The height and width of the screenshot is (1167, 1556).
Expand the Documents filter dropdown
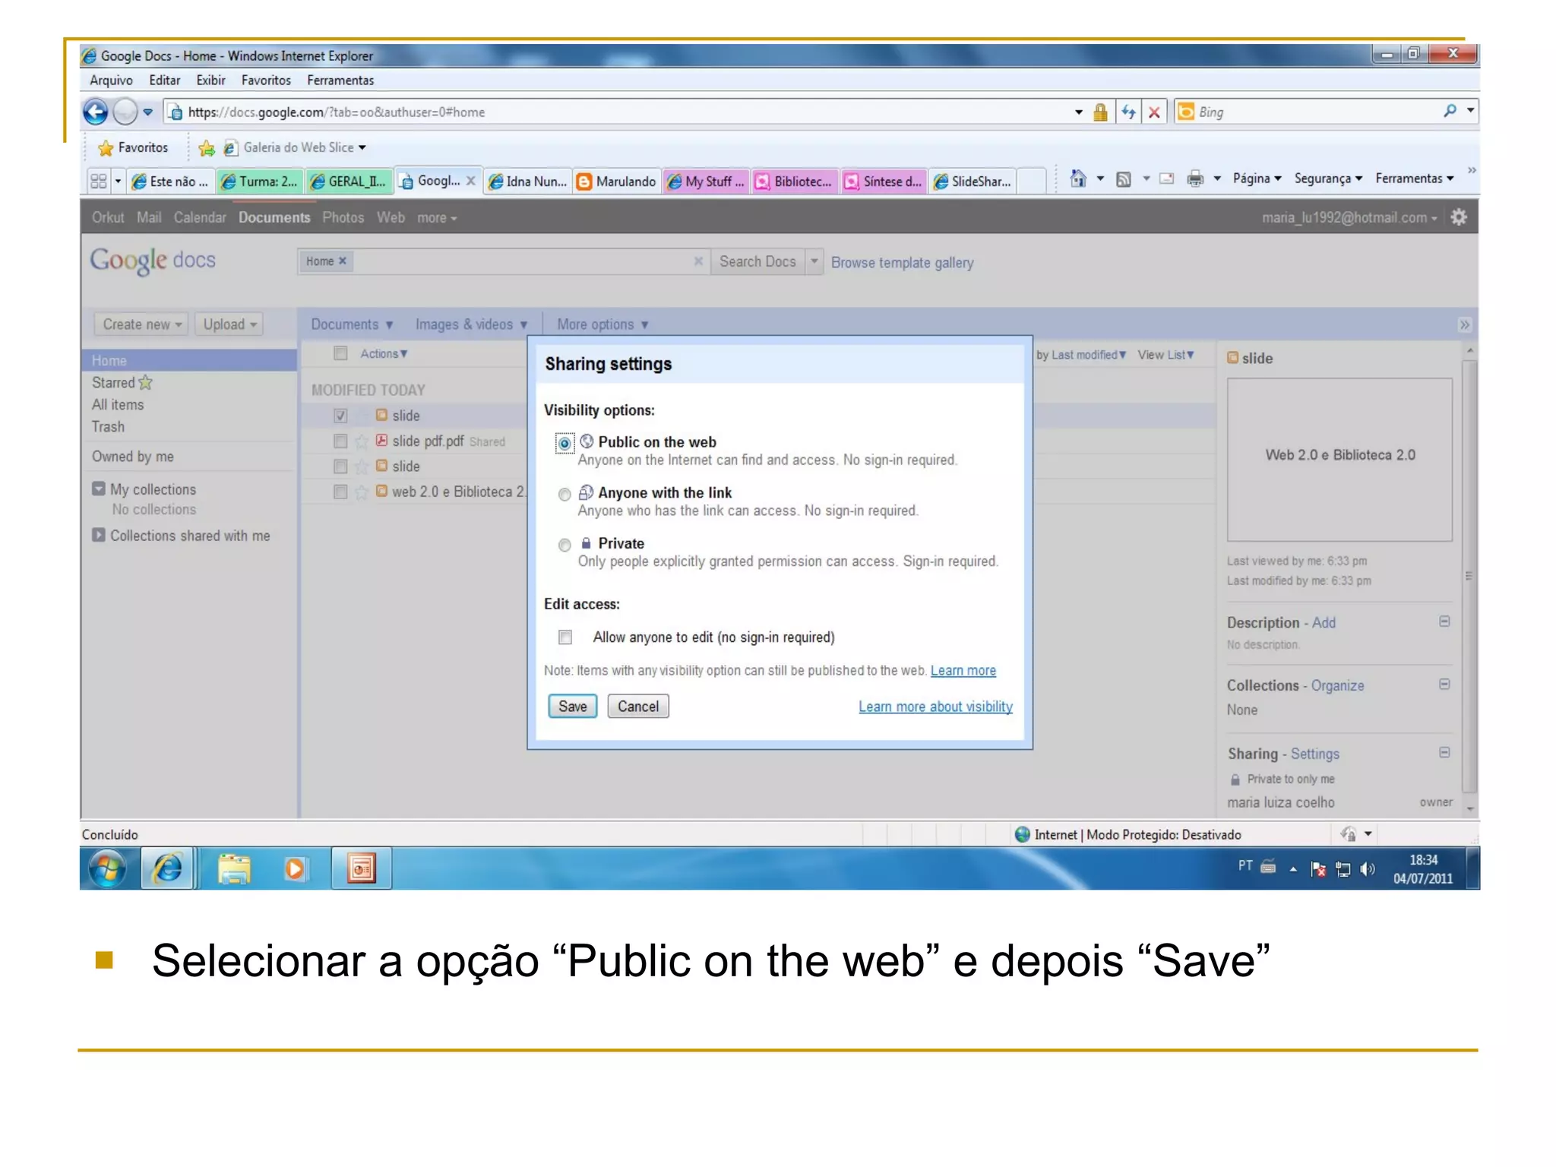click(x=352, y=324)
